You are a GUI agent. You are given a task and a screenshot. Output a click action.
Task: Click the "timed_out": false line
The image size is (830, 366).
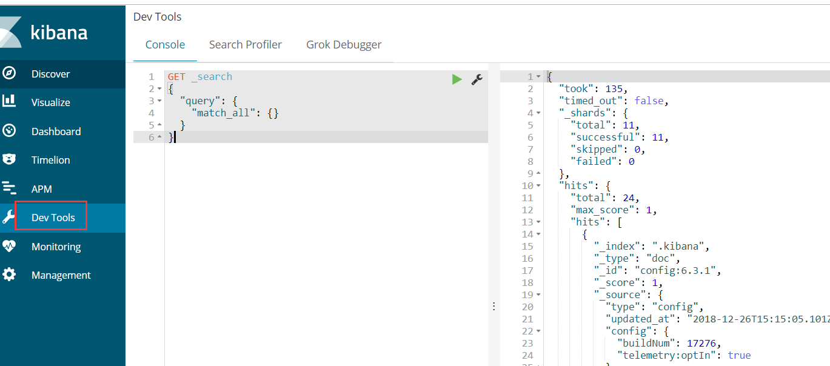click(614, 101)
